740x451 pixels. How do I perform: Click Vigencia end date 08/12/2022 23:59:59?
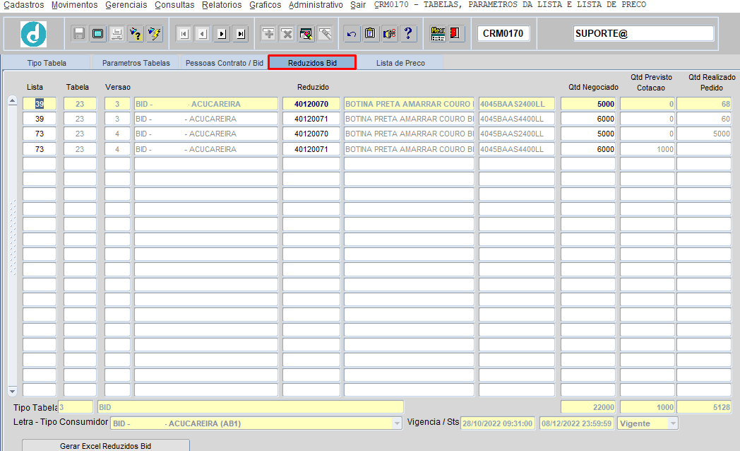pyautogui.click(x=577, y=423)
